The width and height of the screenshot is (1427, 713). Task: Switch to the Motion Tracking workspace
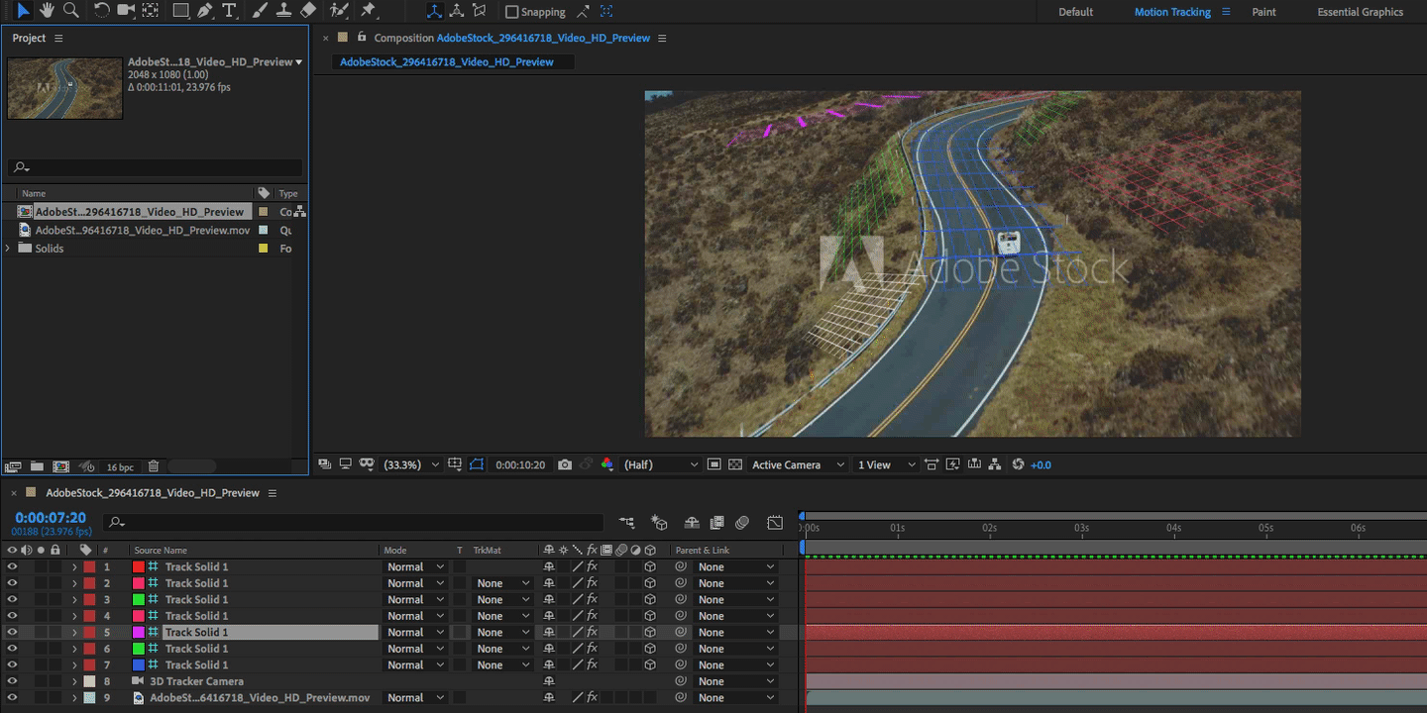coord(1172,12)
